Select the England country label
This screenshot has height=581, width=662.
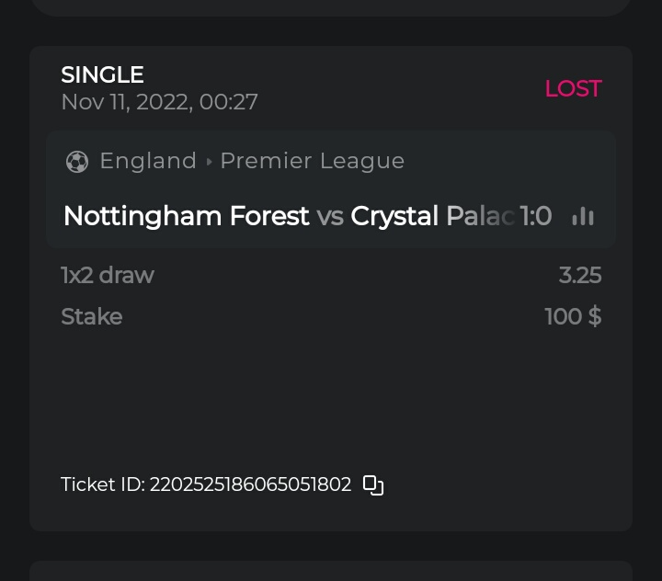(x=148, y=161)
